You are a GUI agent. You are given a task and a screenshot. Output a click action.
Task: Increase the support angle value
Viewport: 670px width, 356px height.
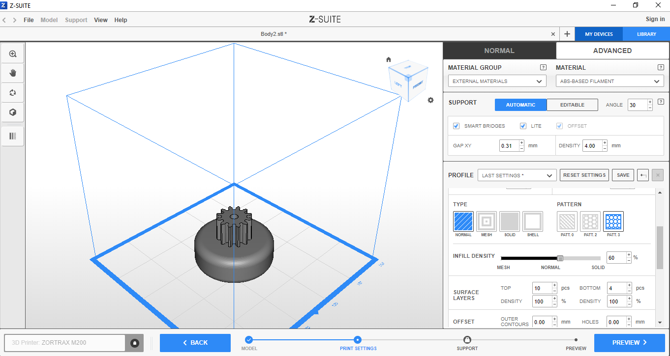(x=650, y=102)
